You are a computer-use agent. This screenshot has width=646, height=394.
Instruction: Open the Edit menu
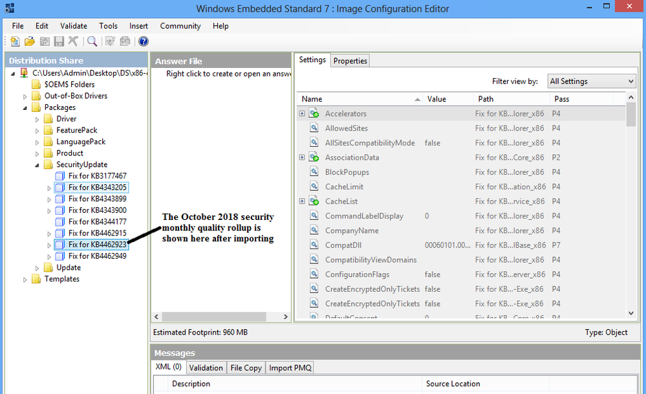pyautogui.click(x=41, y=26)
